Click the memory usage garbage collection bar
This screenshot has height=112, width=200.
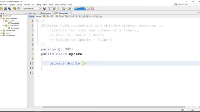click(x=80, y=8)
